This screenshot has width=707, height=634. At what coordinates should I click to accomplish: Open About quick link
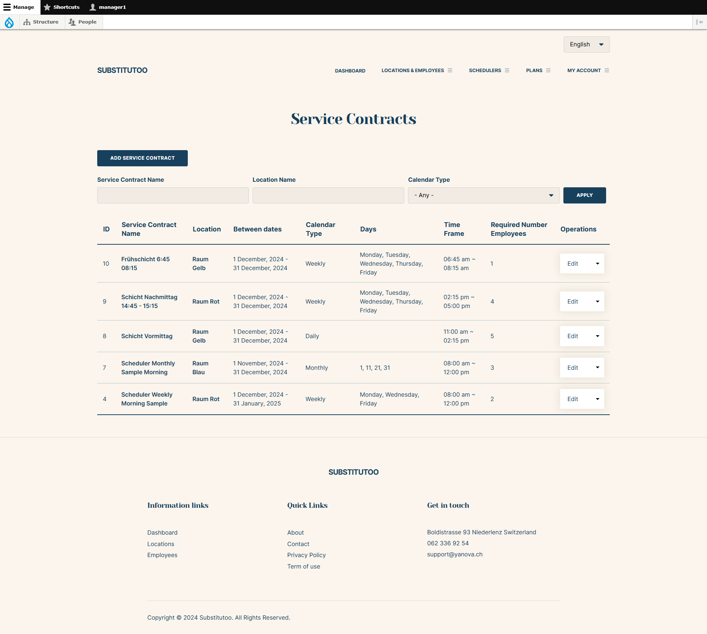coord(295,532)
